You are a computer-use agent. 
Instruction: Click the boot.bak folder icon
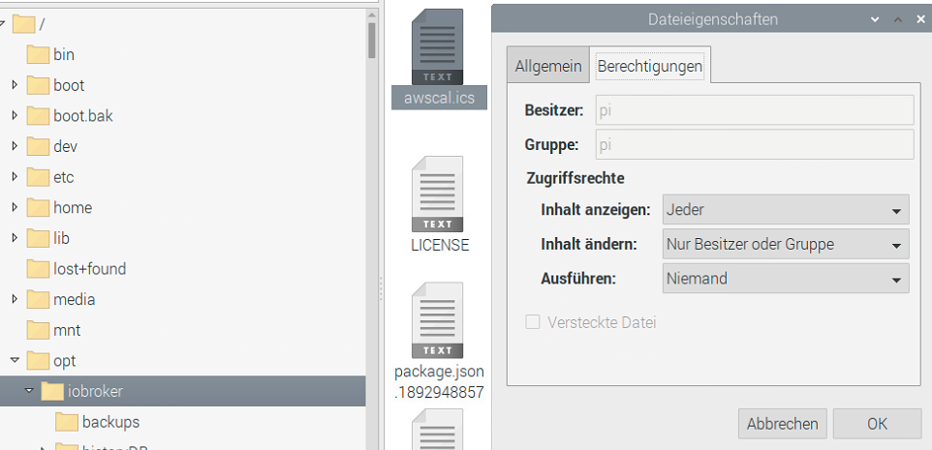[x=38, y=116]
